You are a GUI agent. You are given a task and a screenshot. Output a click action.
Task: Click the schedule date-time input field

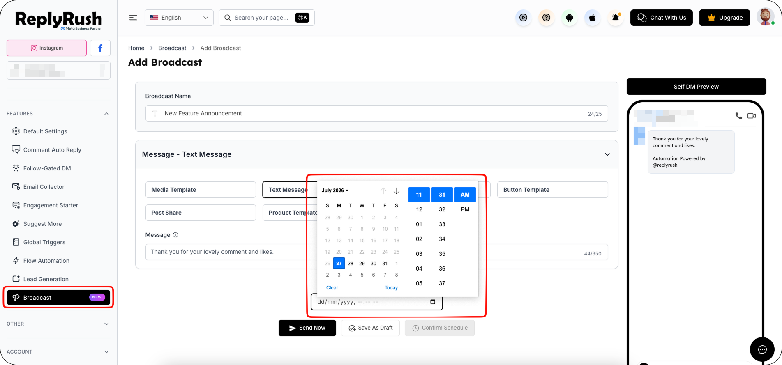[x=377, y=302]
